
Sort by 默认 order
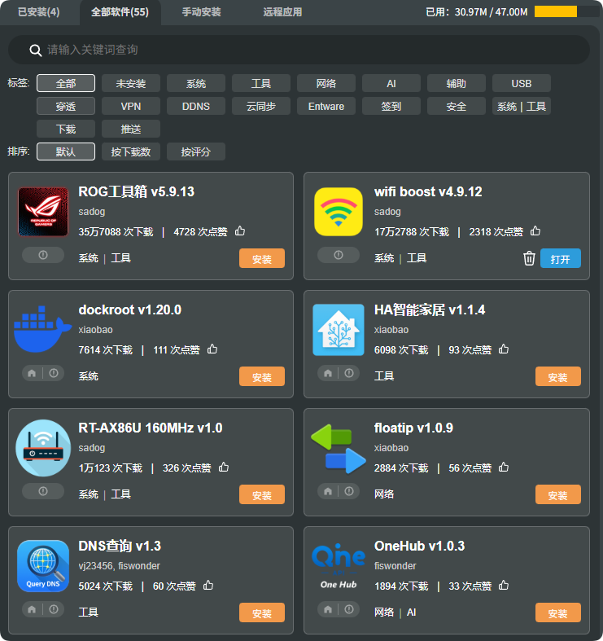(66, 151)
